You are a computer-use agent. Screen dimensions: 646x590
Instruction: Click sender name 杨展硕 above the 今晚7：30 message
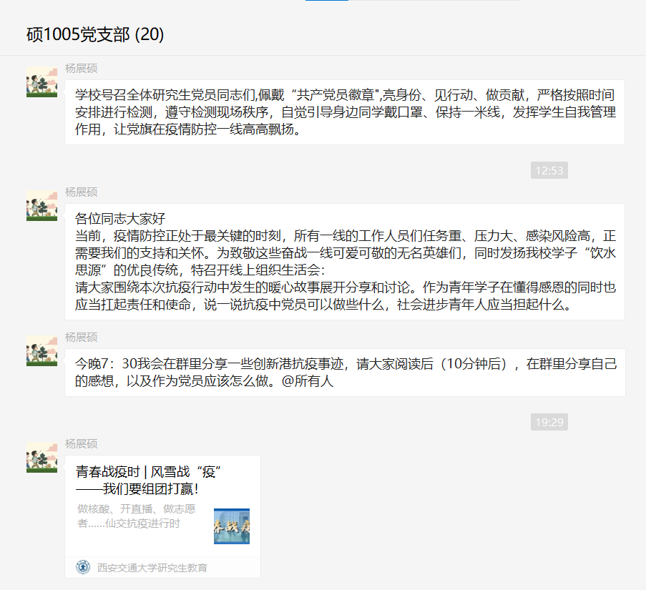(x=81, y=337)
